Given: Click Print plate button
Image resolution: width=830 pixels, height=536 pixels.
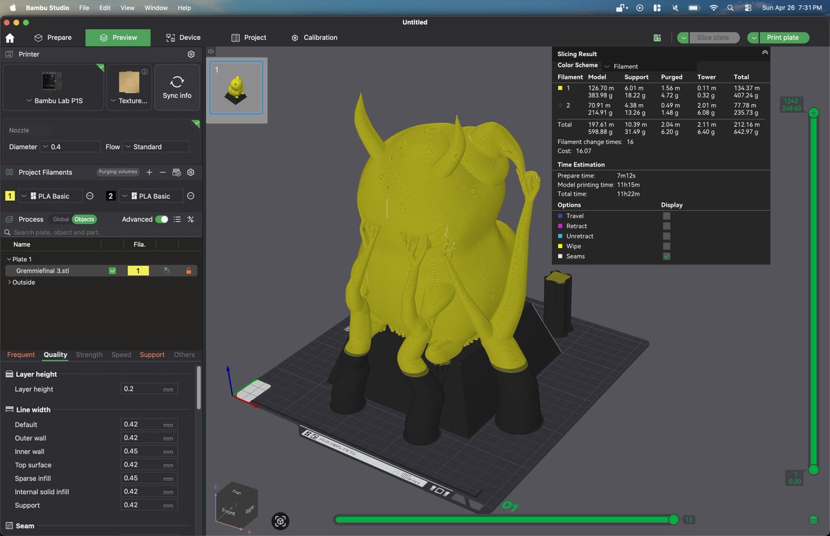Looking at the screenshot, I should 784,38.
